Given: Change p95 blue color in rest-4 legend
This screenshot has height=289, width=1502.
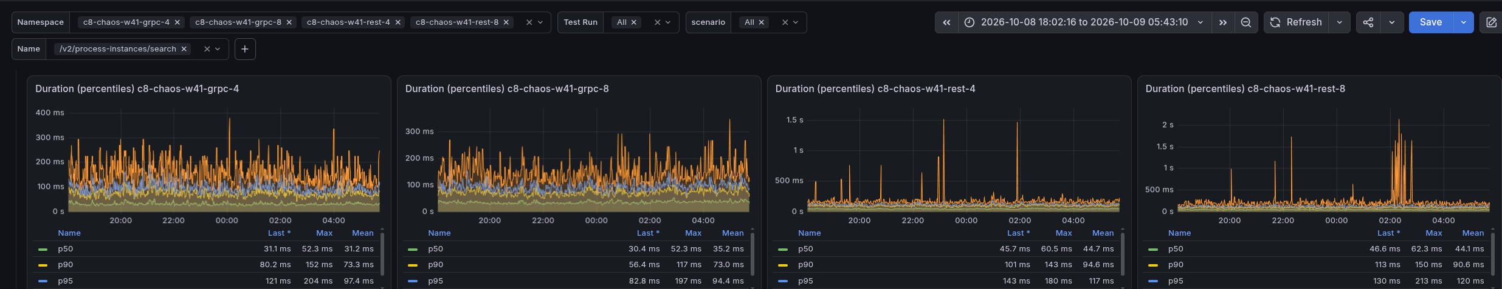Looking at the screenshot, I should coord(783,281).
